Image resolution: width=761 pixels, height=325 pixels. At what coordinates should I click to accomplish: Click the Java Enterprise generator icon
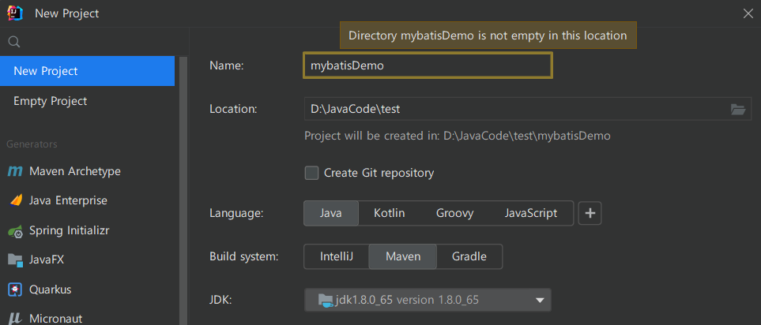click(x=15, y=201)
